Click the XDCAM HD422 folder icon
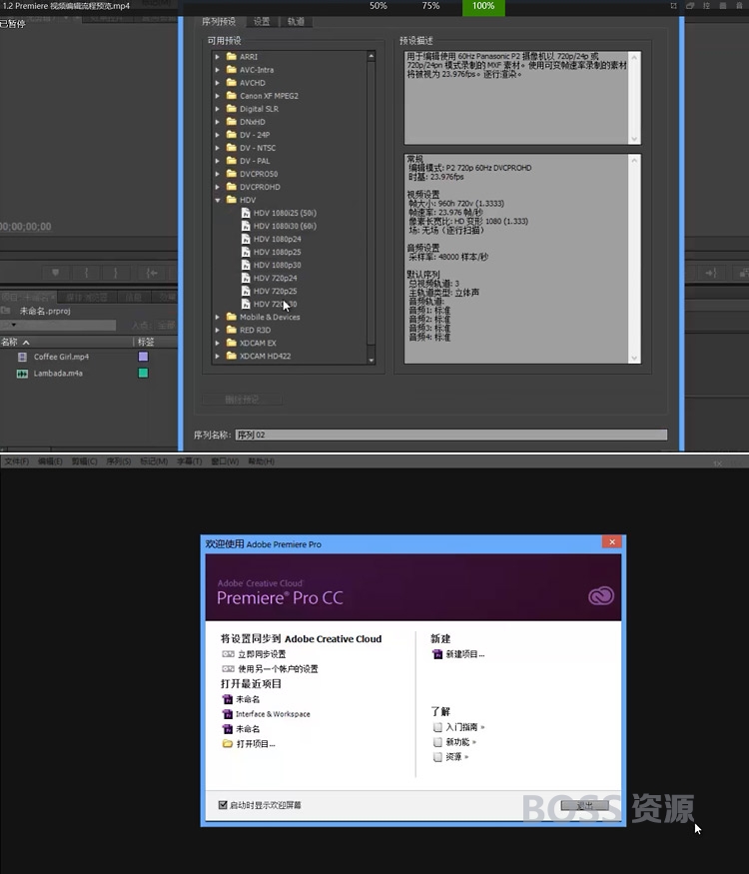Viewport: 749px width, 874px height. (x=232, y=356)
